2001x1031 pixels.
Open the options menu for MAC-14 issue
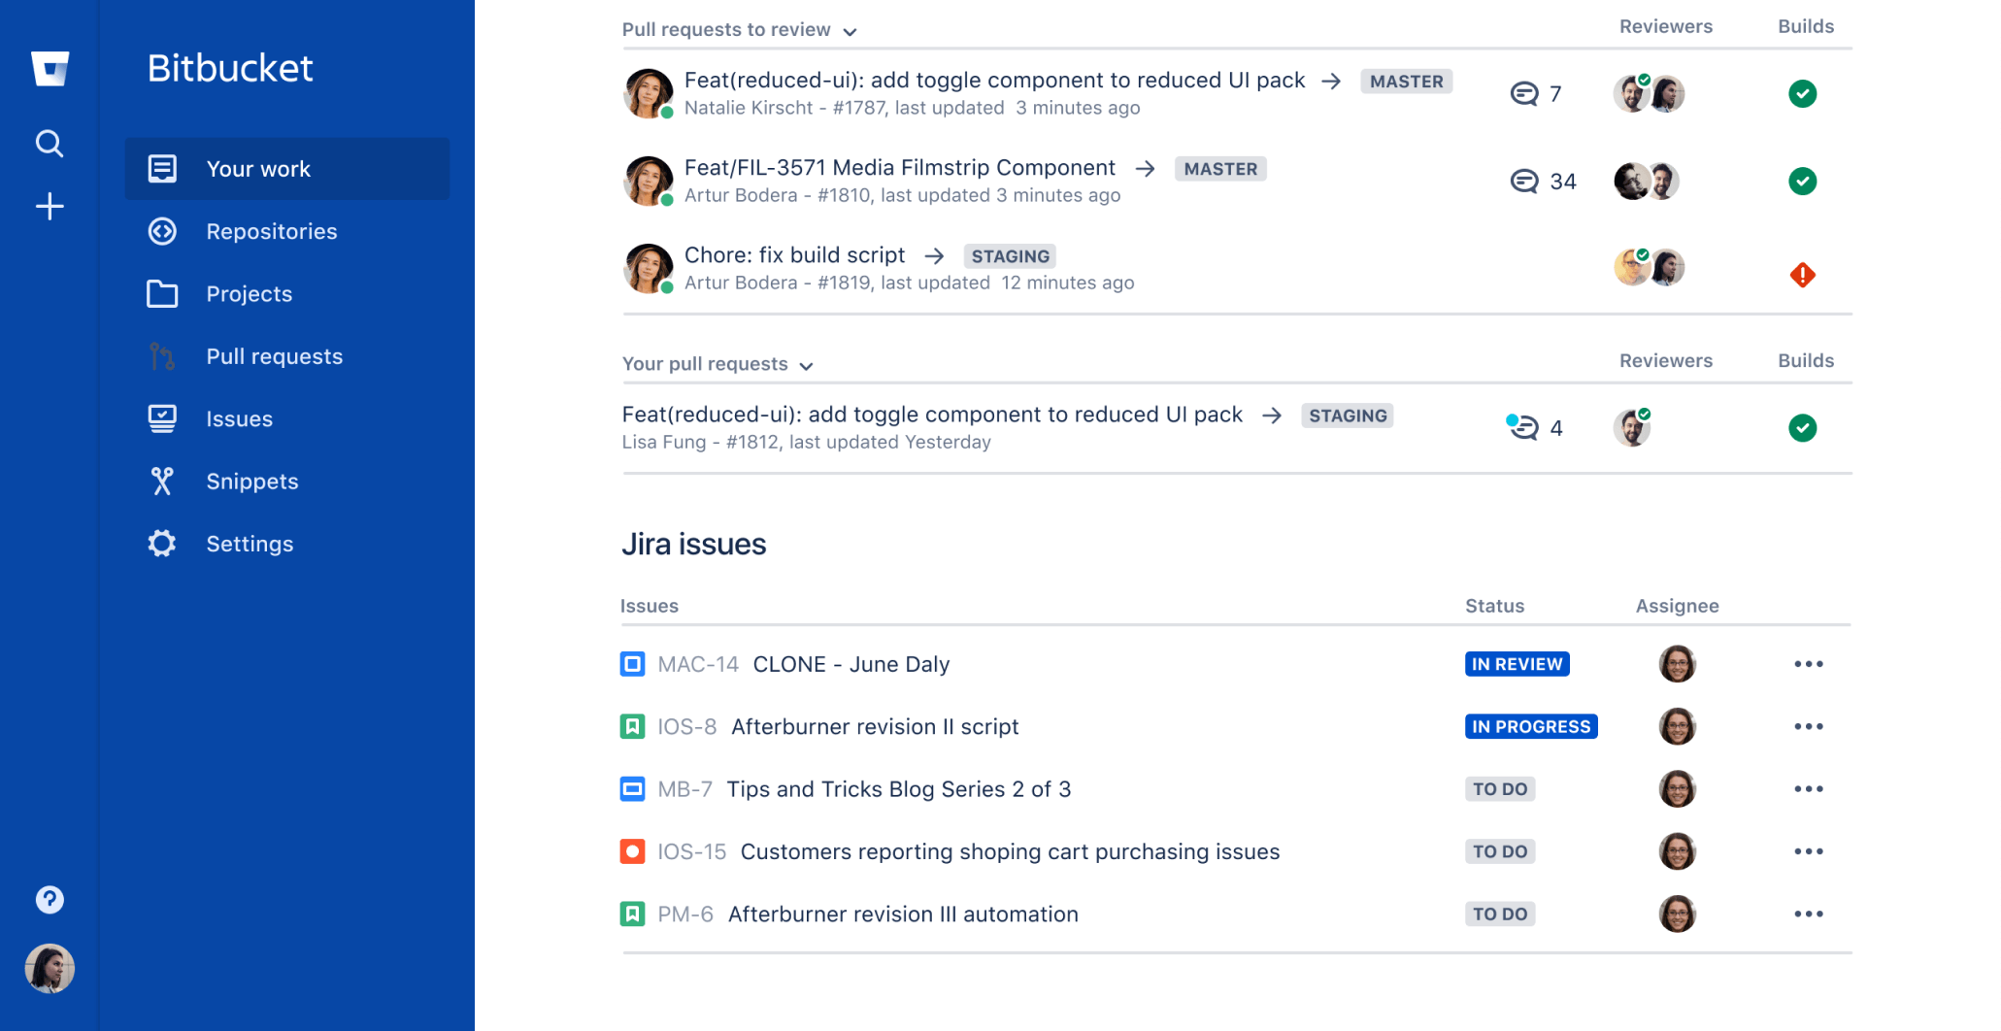pyautogui.click(x=1810, y=664)
